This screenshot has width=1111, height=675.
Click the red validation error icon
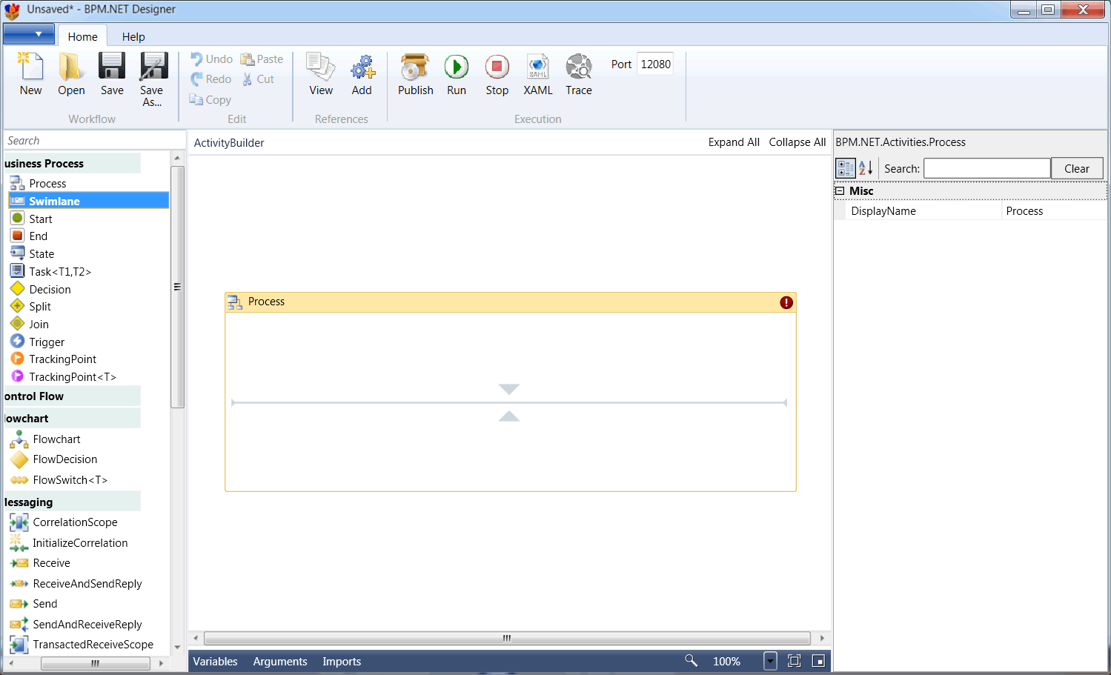786,302
